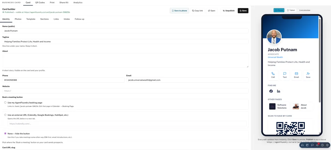Click Jacob's profile photo in preview

pyautogui.click(x=274, y=37)
